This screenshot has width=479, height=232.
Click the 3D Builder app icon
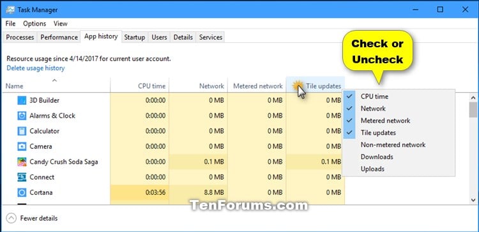point(22,100)
